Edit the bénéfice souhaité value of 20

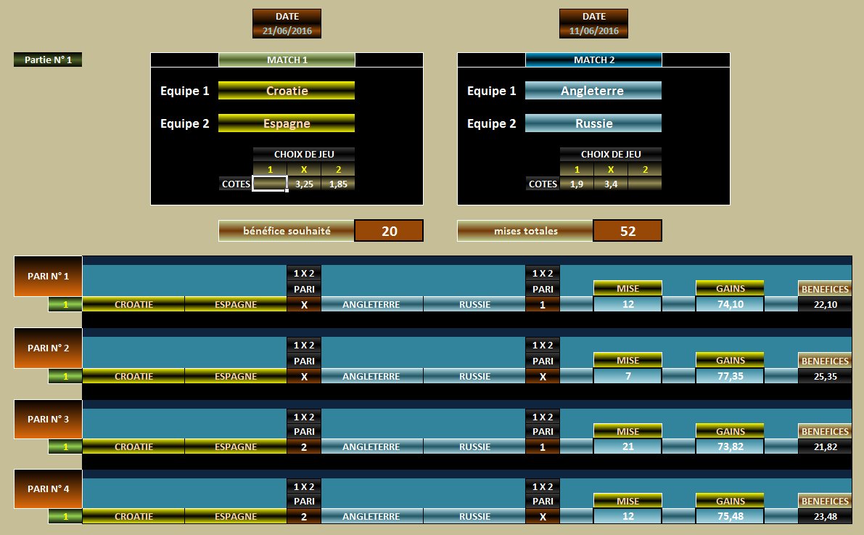389,230
